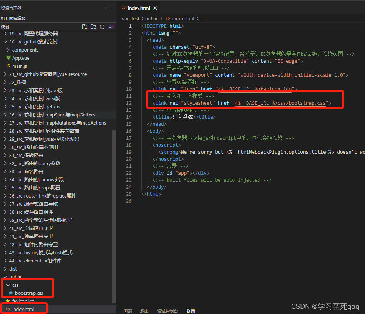Expand the 23_src_求和案例_纯vue版 folder
The image size is (365, 314).
click(x=36, y=90)
